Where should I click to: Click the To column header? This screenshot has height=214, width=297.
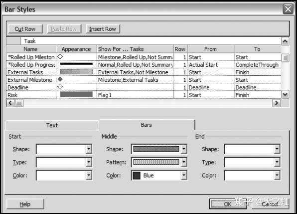point(258,49)
